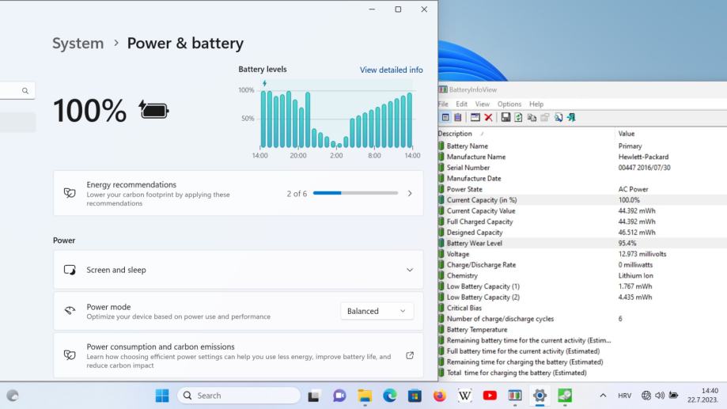The height and width of the screenshot is (409, 727).
Task: Open the View menu in BatteryInfoView
Action: 482,104
